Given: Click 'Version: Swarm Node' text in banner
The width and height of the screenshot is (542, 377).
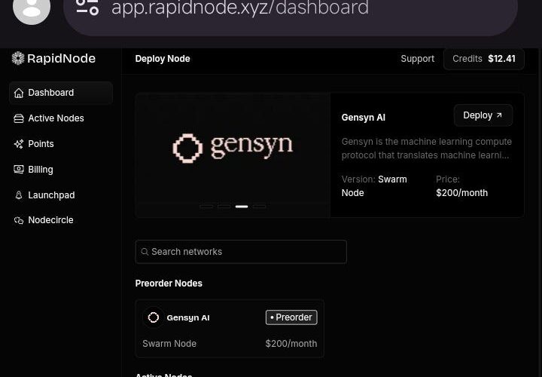Looking at the screenshot, I should click(x=374, y=186).
